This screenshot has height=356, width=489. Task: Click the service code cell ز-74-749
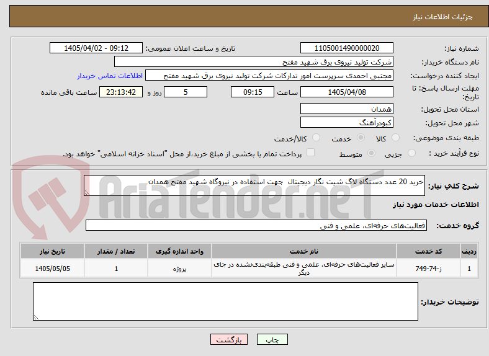coord(429,269)
